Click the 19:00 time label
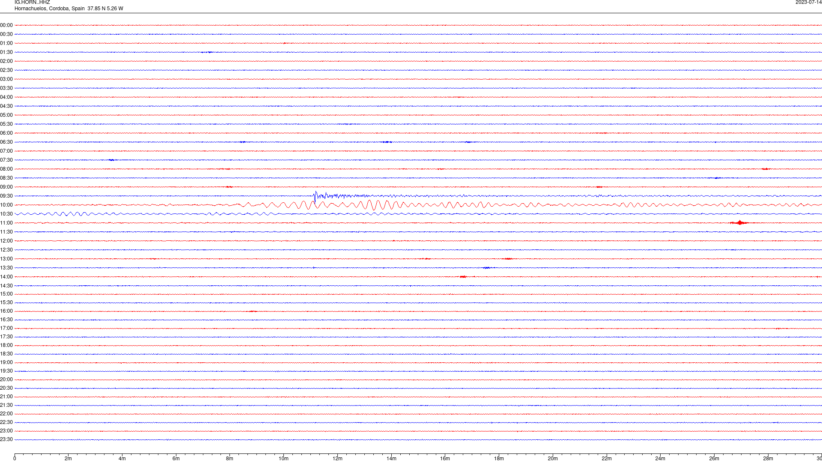This screenshot has height=462, width=822. click(x=6, y=362)
